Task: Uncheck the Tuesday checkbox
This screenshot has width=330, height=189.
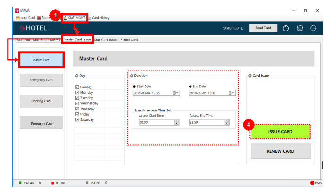Action: click(x=77, y=98)
